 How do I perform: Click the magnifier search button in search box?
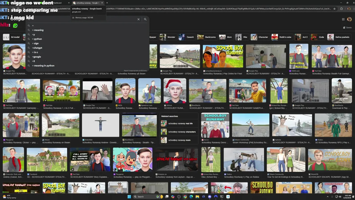tap(145, 19)
